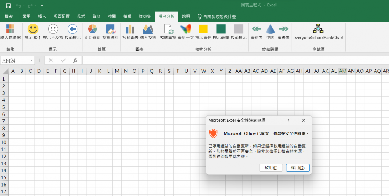
Task: Click the 個人校排 mountain chart icon
Action: (148, 29)
